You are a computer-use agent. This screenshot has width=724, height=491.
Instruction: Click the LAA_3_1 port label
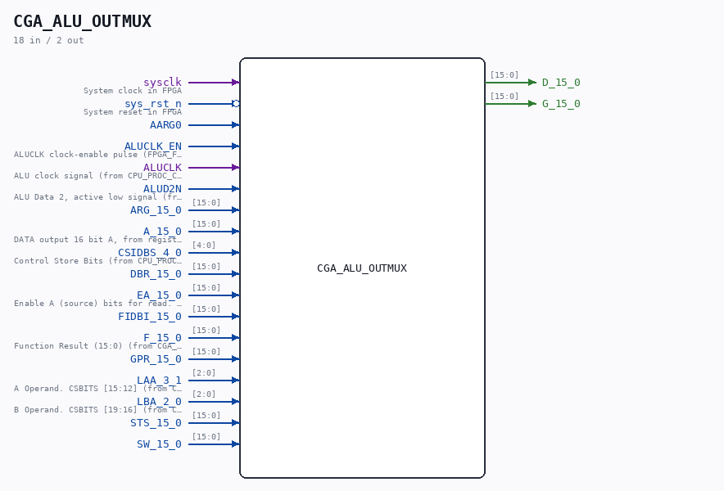point(160,380)
